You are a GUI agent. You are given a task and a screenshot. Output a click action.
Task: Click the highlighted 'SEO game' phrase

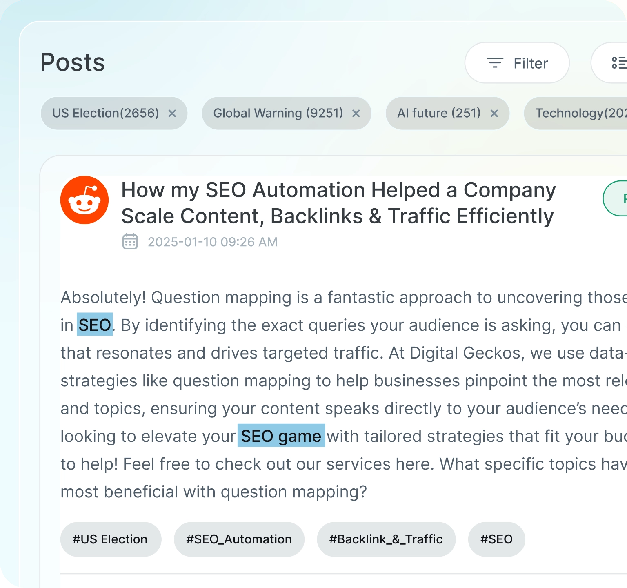click(281, 436)
